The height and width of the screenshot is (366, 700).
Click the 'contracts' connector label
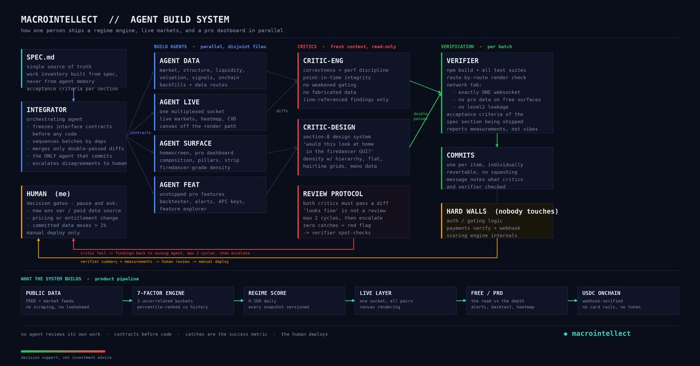tap(141, 133)
